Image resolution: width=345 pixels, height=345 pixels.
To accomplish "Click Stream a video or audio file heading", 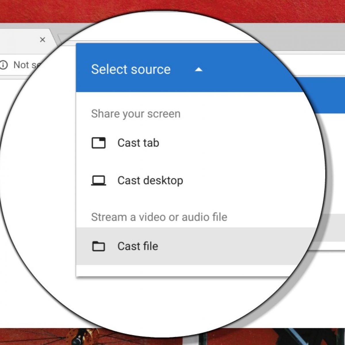I will [159, 217].
